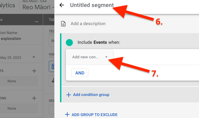Click the plus icon above the second None box
The height and width of the screenshot is (118, 199).
34,98
